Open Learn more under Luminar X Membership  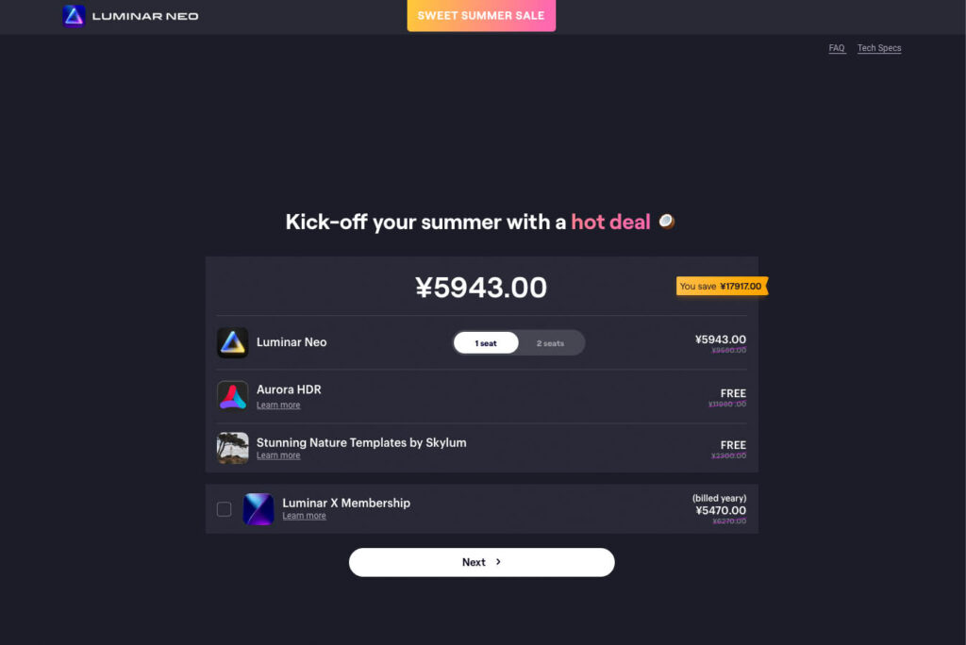(305, 516)
